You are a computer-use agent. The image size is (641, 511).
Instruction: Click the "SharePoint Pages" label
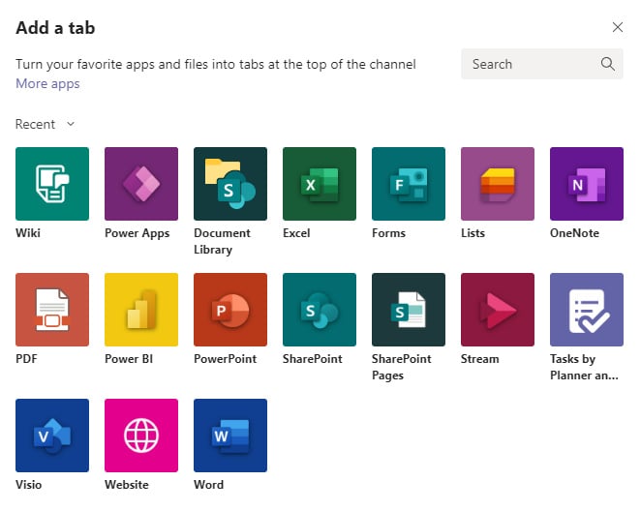[402, 367]
